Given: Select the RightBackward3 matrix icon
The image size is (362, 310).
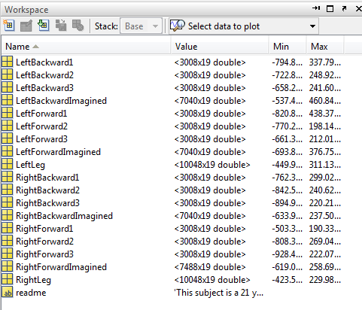Looking at the screenshot, I should 7,202.
